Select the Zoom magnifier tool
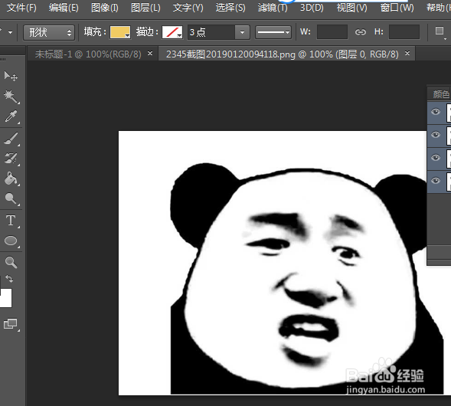 tap(11, 262)
